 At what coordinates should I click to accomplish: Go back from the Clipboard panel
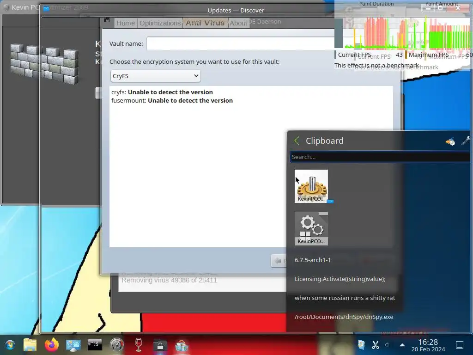[297, 141]
